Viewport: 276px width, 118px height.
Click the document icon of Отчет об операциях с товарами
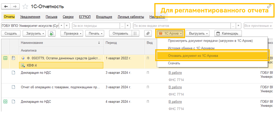point(14,87)
